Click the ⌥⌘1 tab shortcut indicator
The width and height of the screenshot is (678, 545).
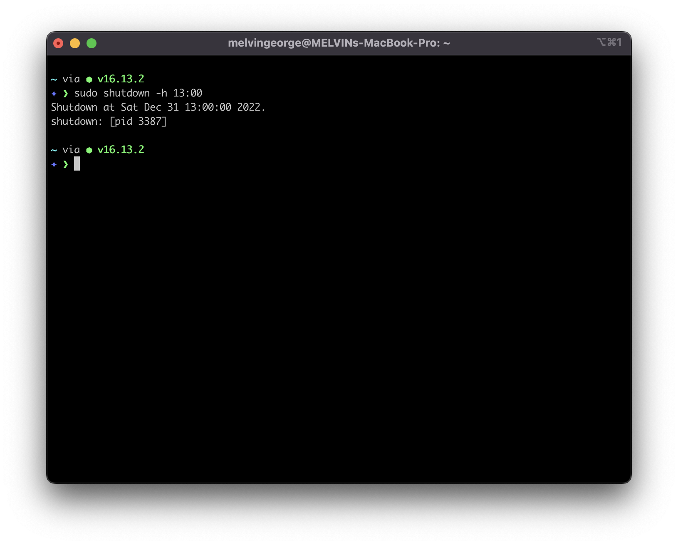tap(610, 42)
